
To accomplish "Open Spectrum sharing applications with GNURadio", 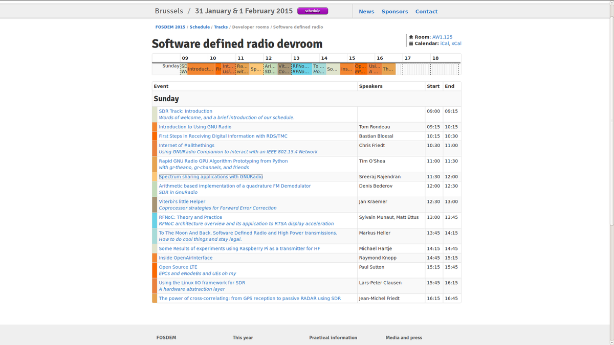I will tap(211, 176).
